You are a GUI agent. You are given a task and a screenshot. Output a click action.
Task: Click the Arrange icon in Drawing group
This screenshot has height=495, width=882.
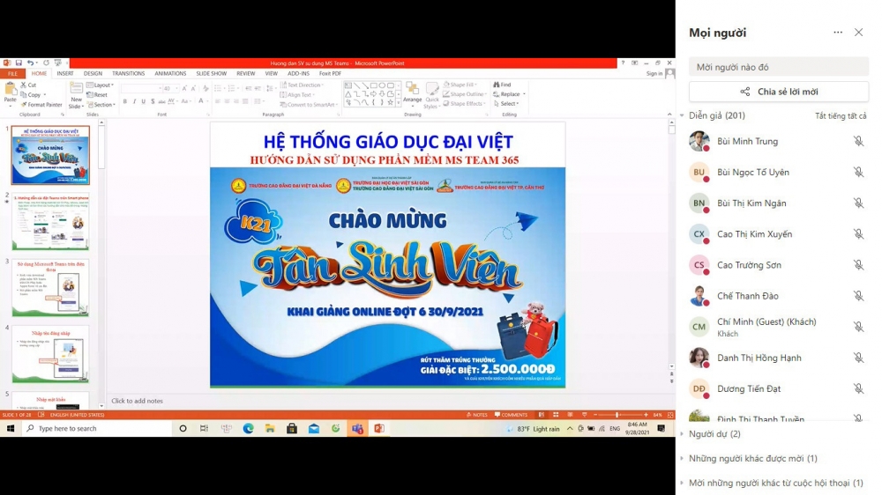412,93
